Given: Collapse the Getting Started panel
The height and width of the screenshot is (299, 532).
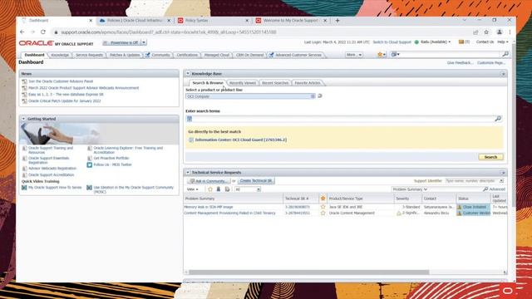Looking at the screenshot, I should [23, 119].
